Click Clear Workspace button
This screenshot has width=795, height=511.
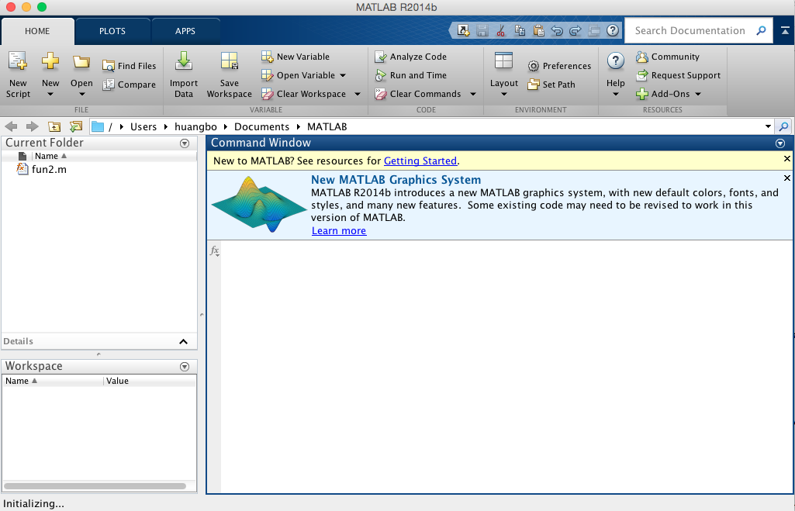tap(304, 94)
